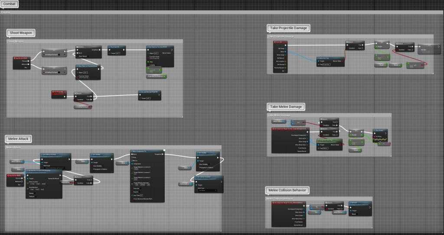Click the Melee Attack comment label
This screenshot has width=444, height=235.
tap(19, 139)
